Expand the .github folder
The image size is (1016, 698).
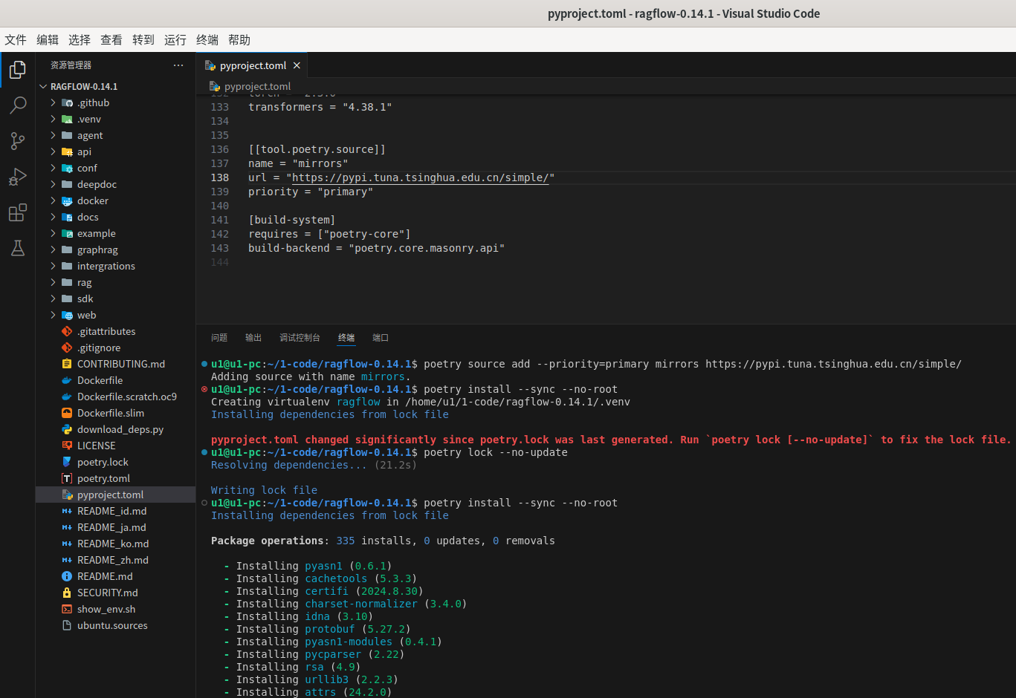53,102
